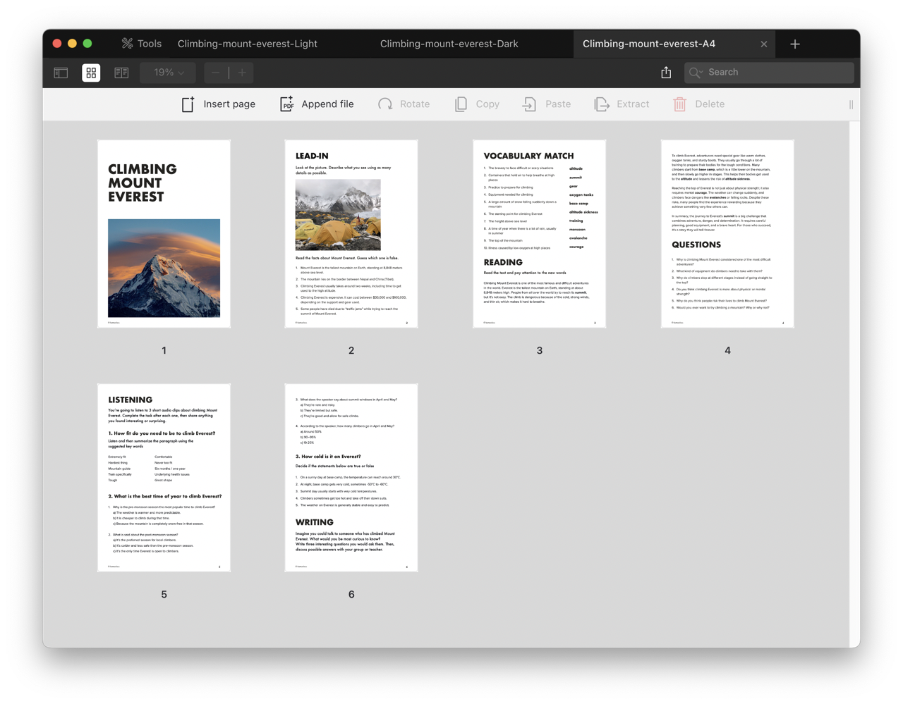Switch to the Climbing-mount-everest-Dark tab
Viewport: 903px width, 704px height.
(449, 43)
